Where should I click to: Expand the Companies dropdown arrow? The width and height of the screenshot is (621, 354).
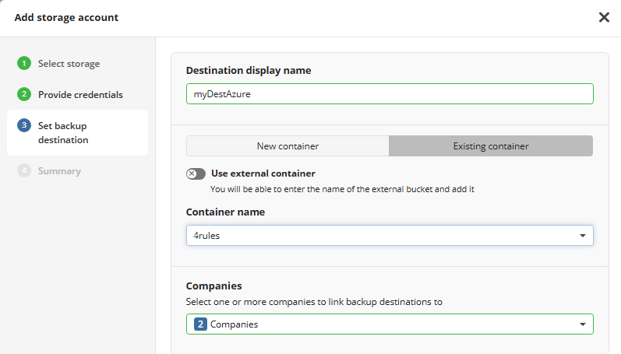click(x=583, y=324)
